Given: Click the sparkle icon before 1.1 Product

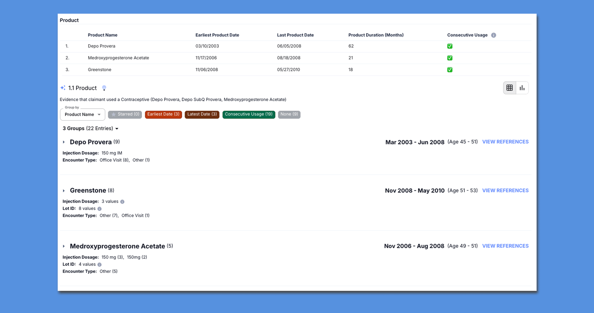Looking at the screenshot, I should pyautogui.click(x=63, y=88).
